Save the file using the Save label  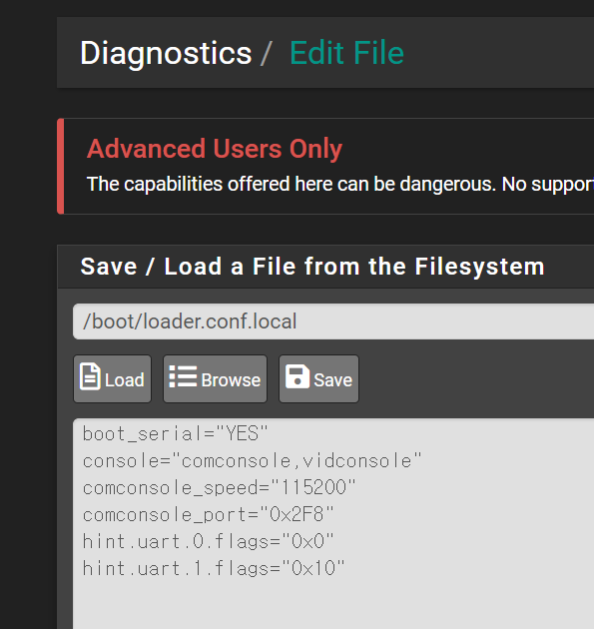(332, 379)
